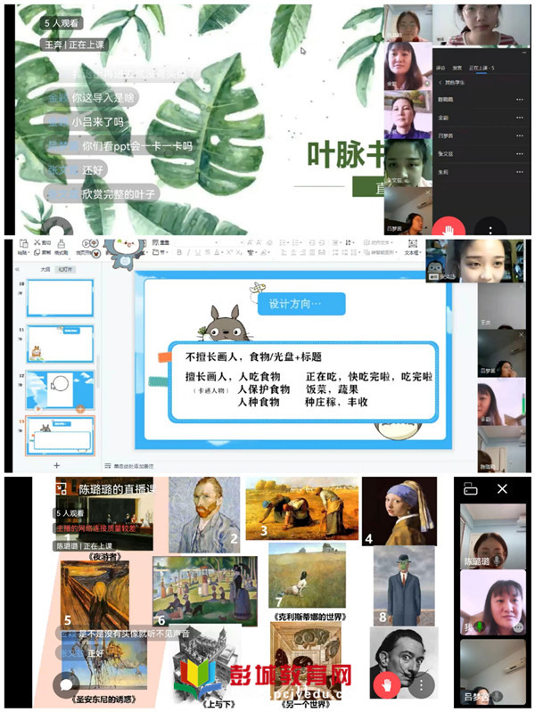The width and height of the screenshot is (535, 712).
Task: Click the red raise-hand button in bottom screenshot
Action: click(386, 684)
